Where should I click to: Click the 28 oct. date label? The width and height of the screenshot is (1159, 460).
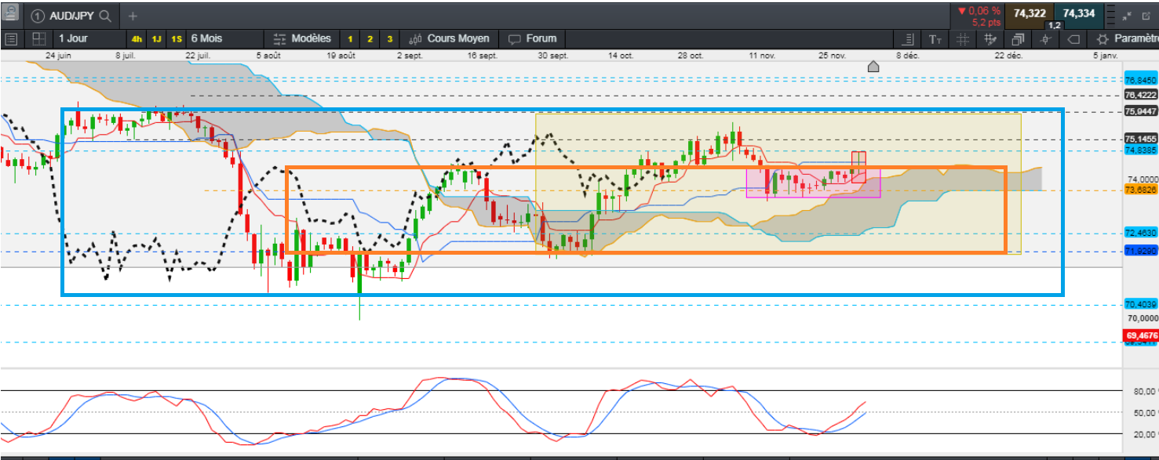coord(691,56)
